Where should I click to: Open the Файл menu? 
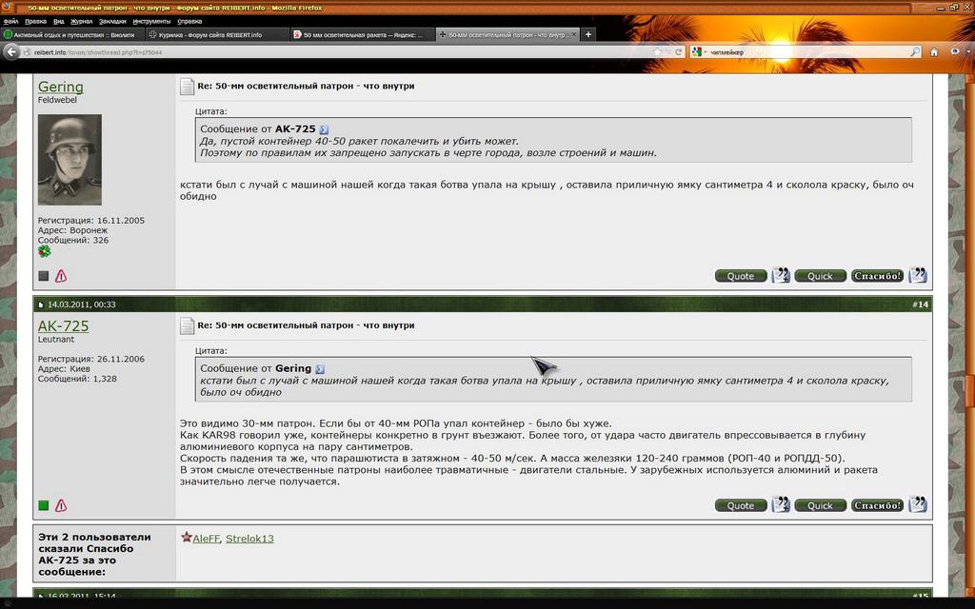tap(10, 21)
